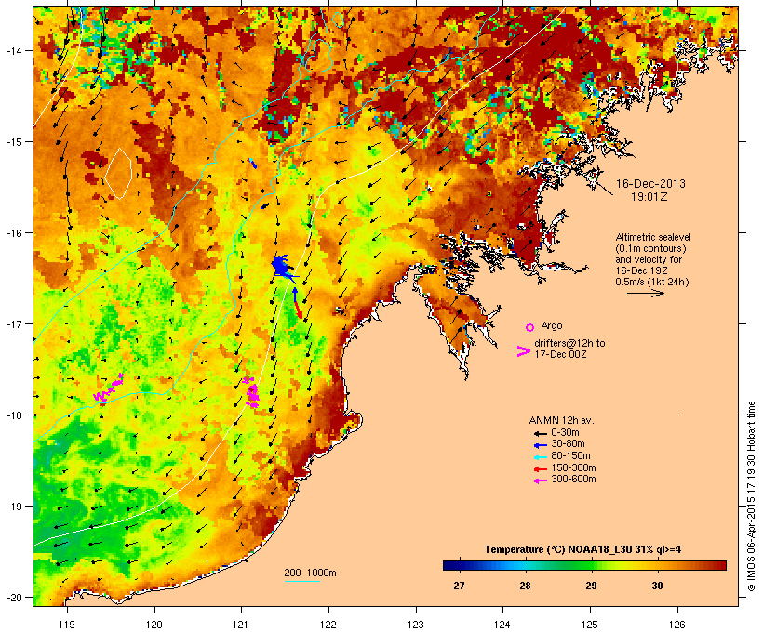This screenshot has height=632, width=763.
Task: Click the colorbar value 30
Action: coord(658,586)
